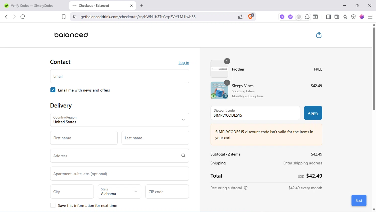
Task: Reload the checkout page
Action: point(23,17)
